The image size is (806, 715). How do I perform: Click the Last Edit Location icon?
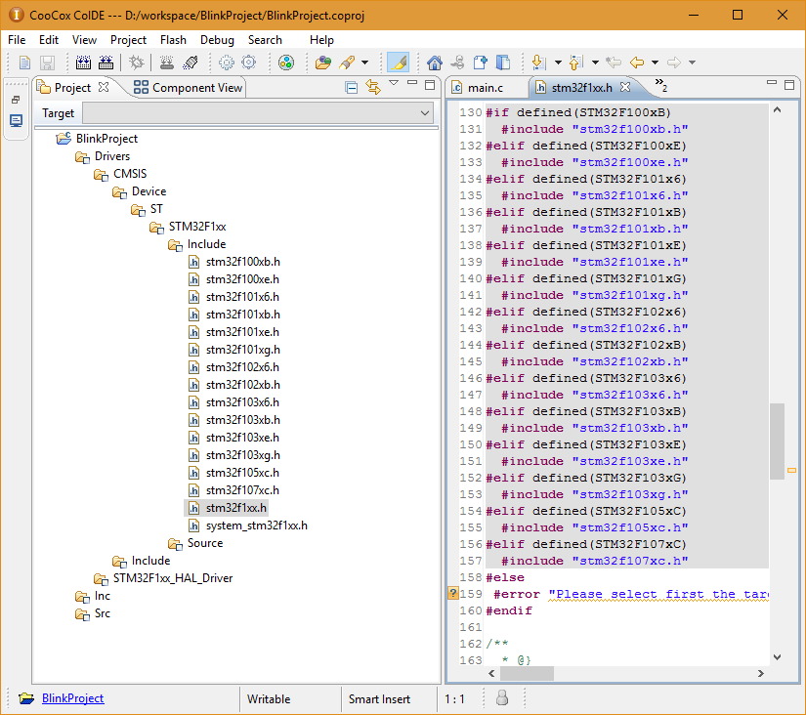coord(614,63)
